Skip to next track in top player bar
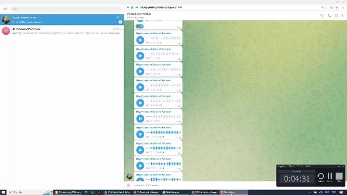Image resolution: width=347 pixels, height=195 pixels. (x=137, y=8)
